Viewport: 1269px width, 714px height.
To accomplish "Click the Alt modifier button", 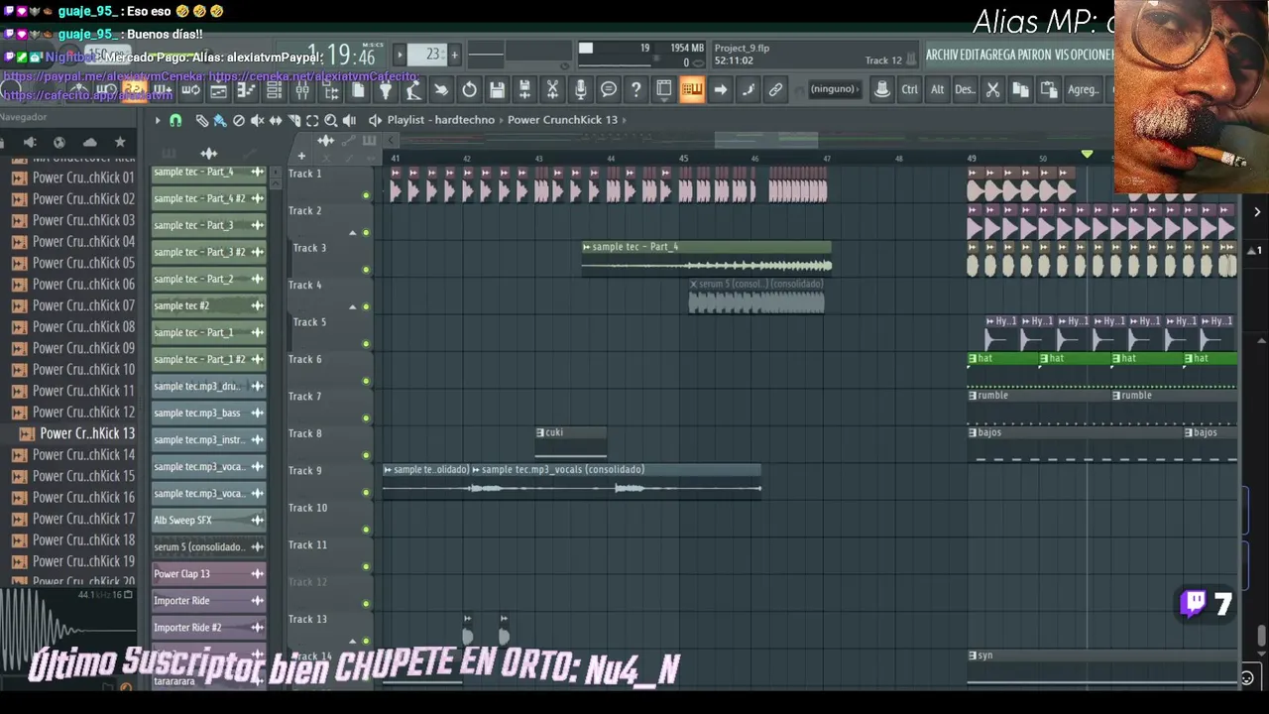I will pyautogui.click(x=937, y=90).
